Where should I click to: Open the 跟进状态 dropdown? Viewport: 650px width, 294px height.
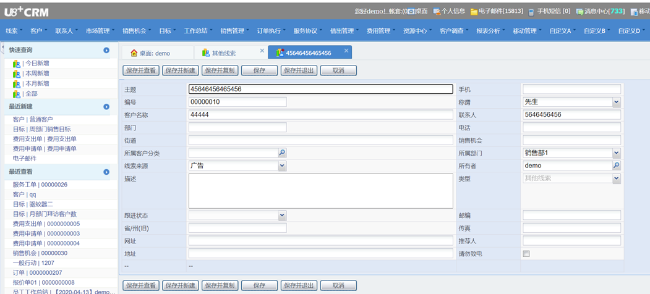(282, 215)
